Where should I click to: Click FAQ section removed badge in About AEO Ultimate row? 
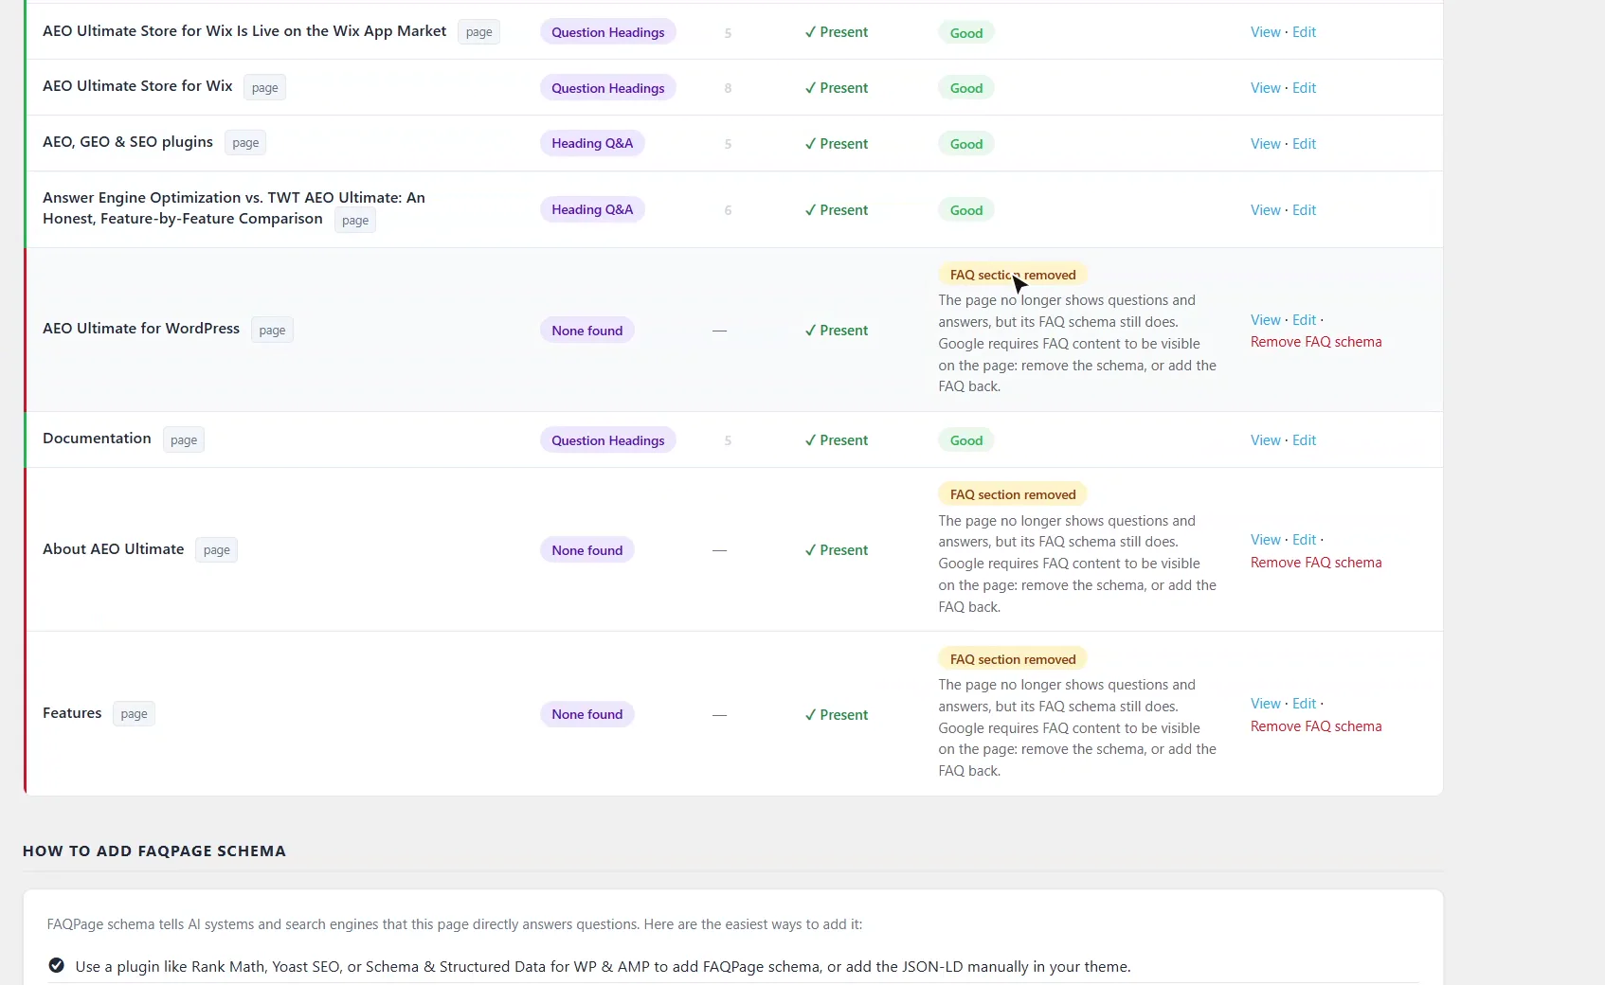[1013, 494]
